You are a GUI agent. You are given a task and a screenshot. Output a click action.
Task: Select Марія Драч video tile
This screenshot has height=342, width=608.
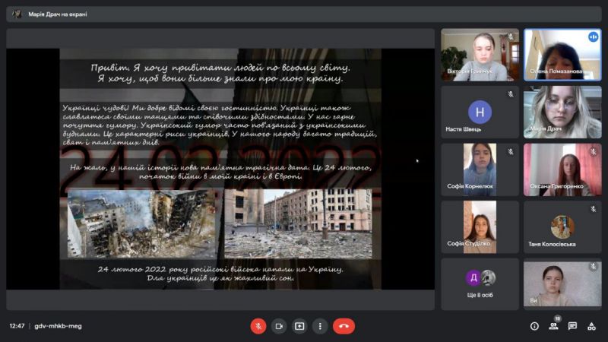coord(562,112)
